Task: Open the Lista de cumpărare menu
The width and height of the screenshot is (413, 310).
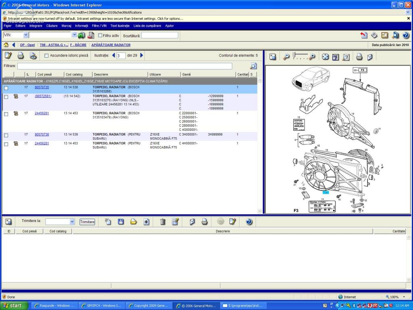Action: point(147,26)
